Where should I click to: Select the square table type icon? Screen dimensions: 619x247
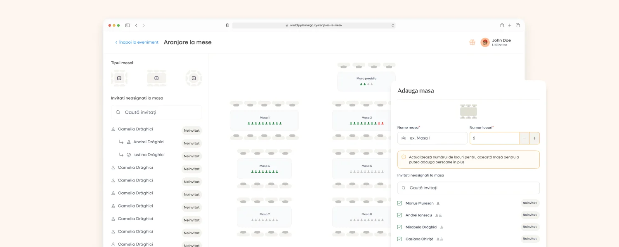tap(119, 78)
